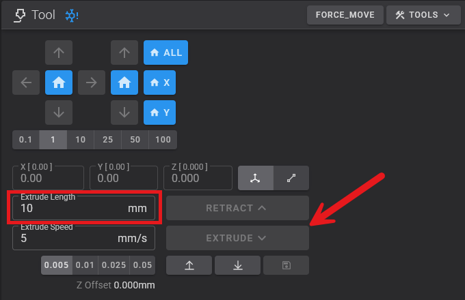The image size is (465, 300).
Task: Toggle relative positioning mode button
Action: click(291, 178)
